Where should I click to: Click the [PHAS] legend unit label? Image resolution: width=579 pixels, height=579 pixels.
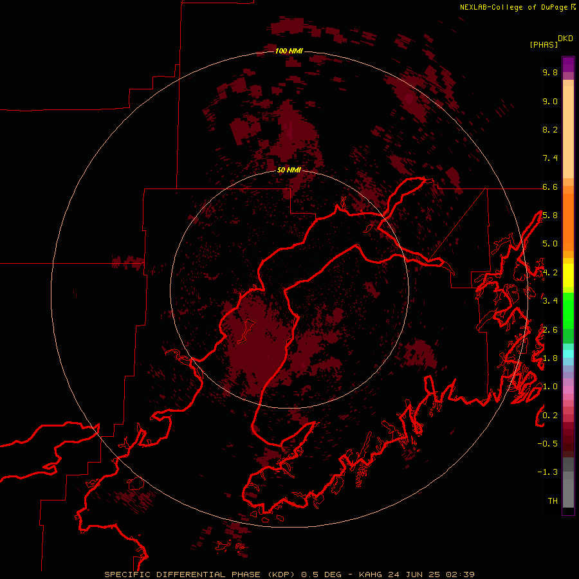pyautogui.click(x=544, y=44)
